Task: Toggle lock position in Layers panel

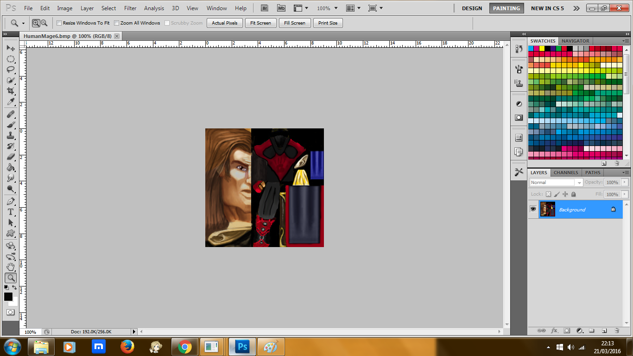Action: [565, 194]
